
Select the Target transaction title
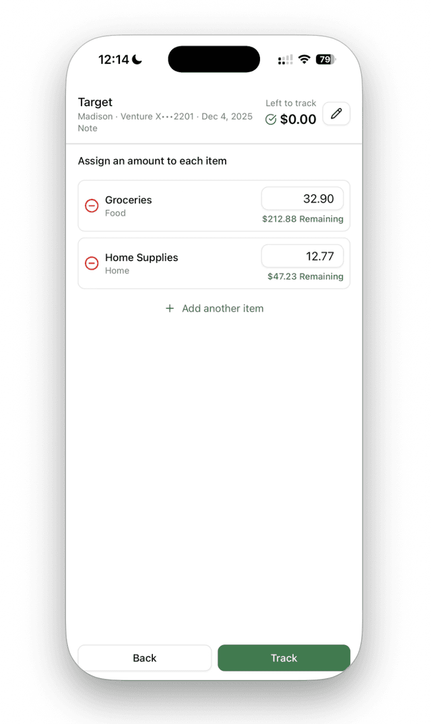[94, 102]
